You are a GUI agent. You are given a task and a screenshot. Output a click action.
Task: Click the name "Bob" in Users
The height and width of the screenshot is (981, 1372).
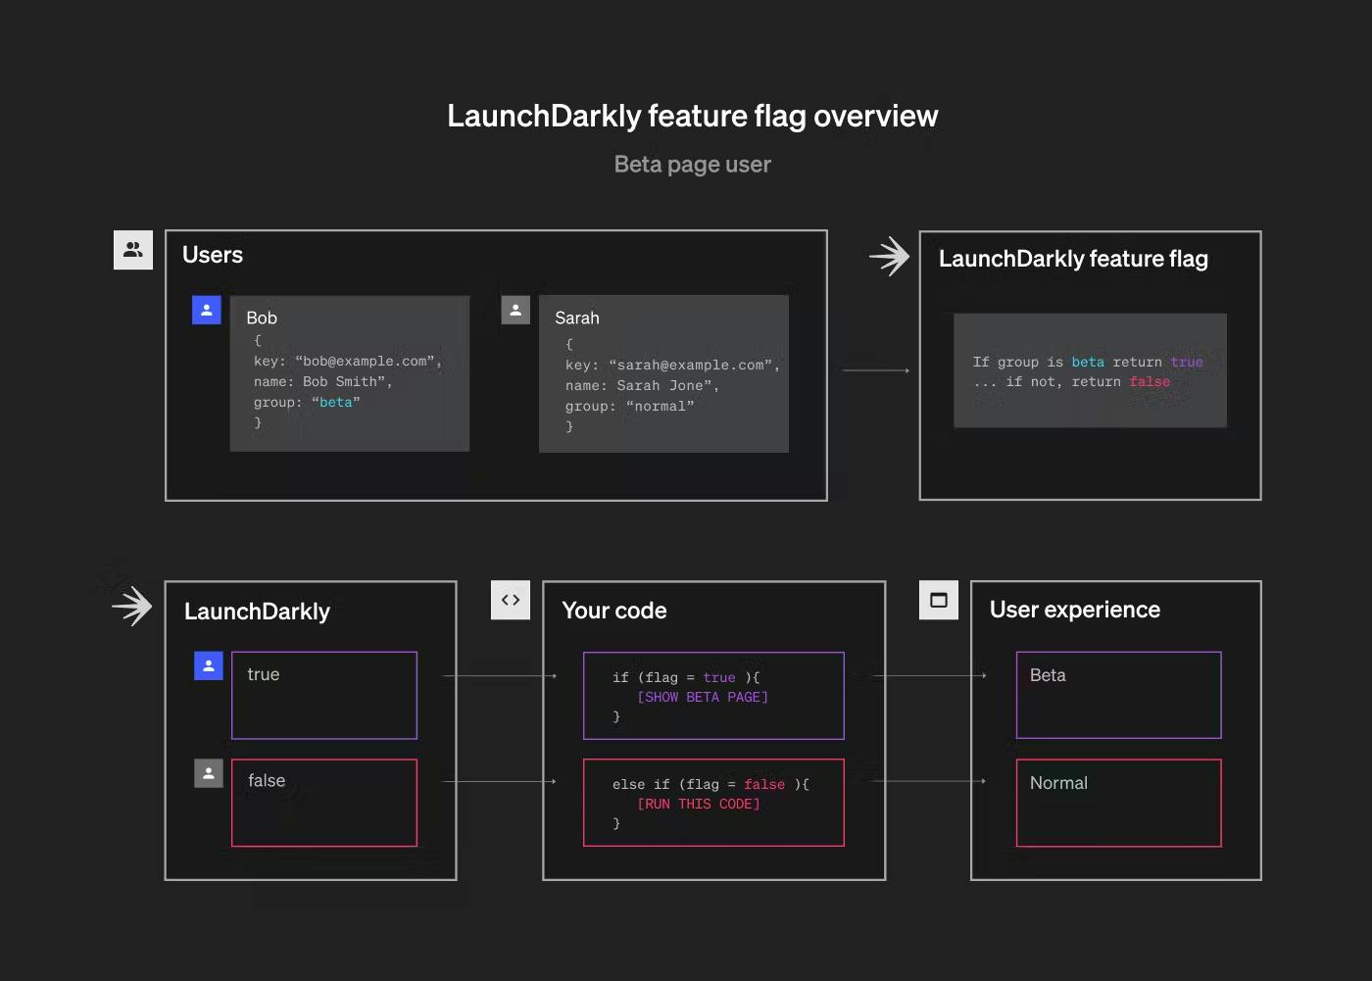(x=262, y=318)
